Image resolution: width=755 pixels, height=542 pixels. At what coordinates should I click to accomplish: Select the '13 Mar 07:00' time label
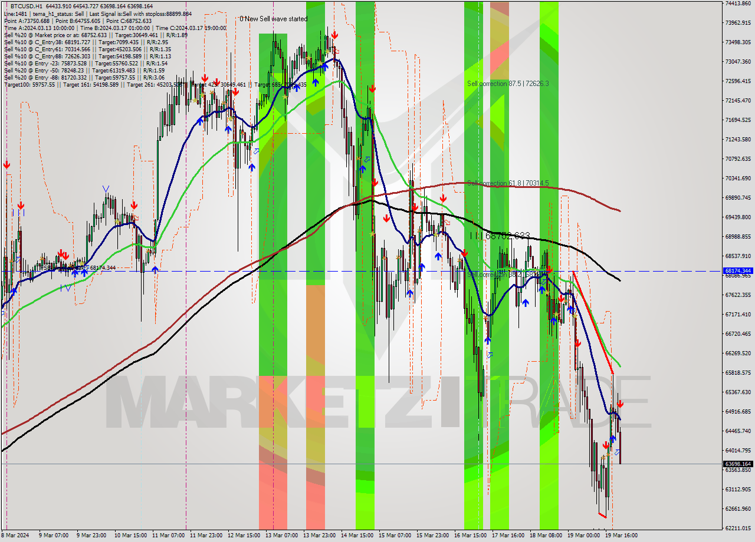(x=282, y=536)
